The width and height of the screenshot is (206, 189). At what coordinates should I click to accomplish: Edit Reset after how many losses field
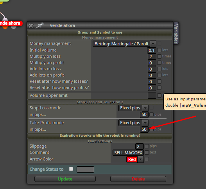pos(152,82)
